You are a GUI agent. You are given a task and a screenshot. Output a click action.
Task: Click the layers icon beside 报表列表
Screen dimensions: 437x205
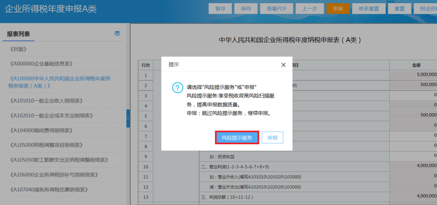[117, 33]
